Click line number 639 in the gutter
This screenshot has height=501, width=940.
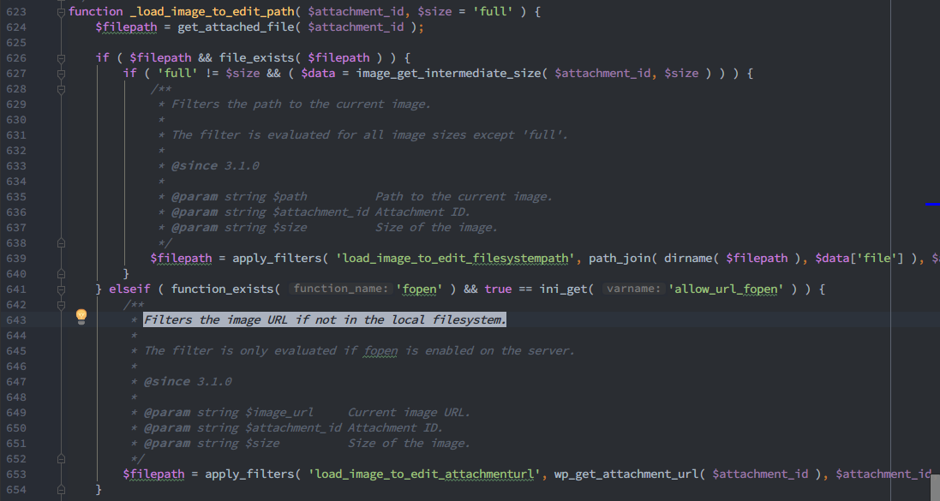[16, 259]
